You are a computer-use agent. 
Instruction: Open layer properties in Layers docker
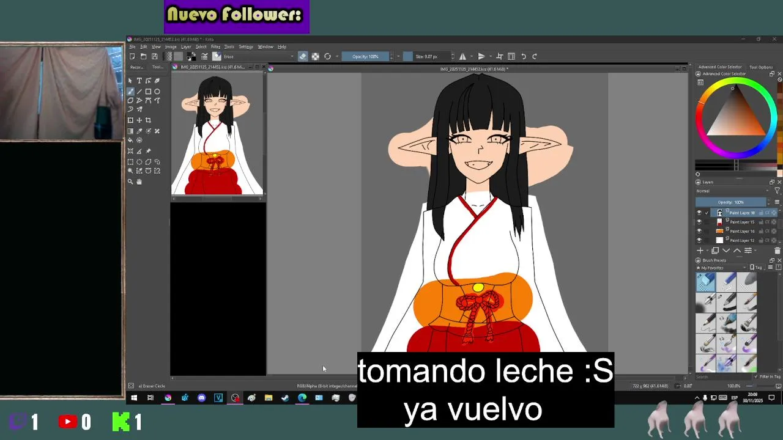(748, 250)
